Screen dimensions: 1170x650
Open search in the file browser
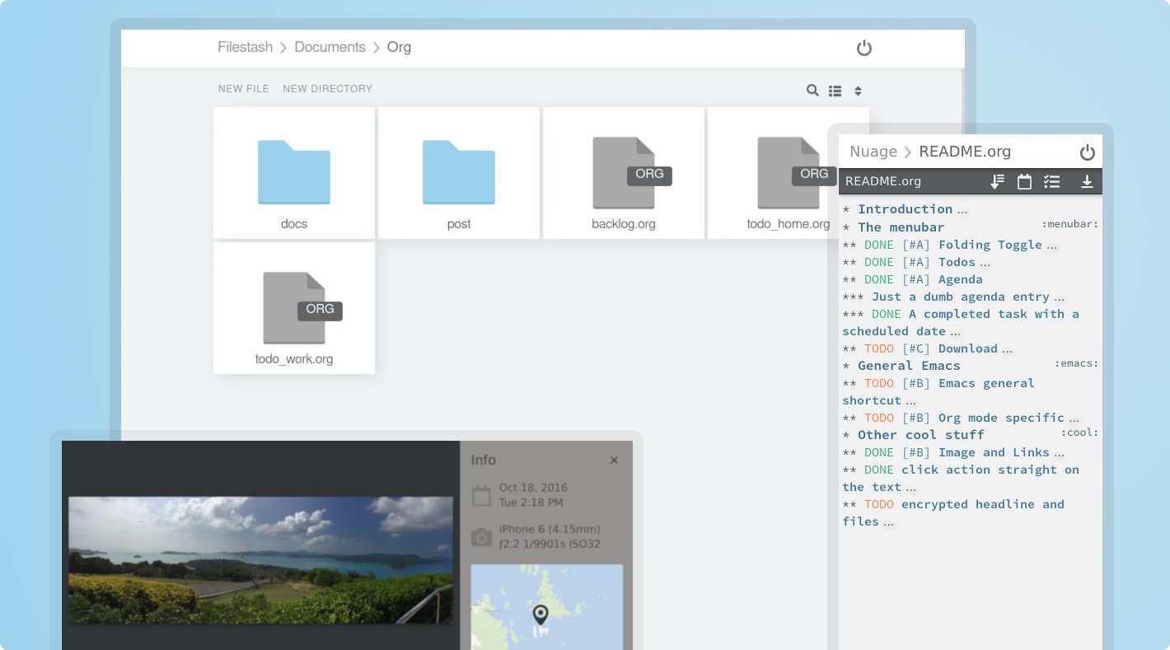click(812, 91)
